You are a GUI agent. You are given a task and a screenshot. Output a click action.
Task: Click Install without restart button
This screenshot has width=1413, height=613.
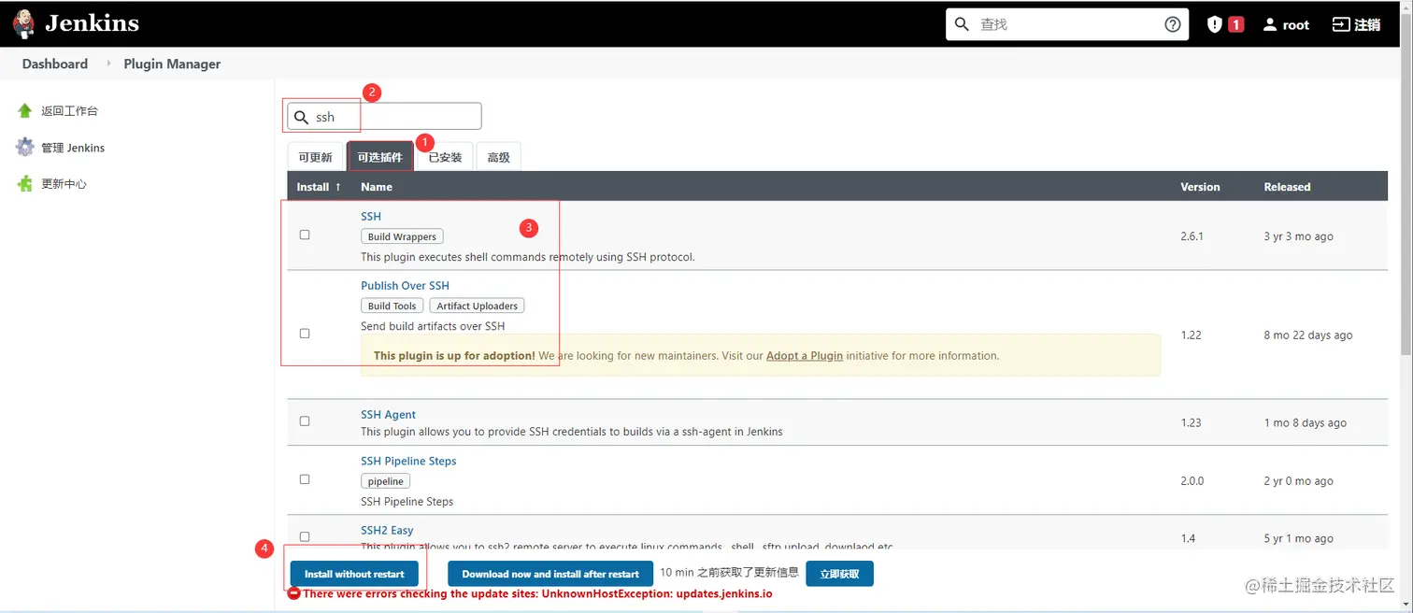354,574
